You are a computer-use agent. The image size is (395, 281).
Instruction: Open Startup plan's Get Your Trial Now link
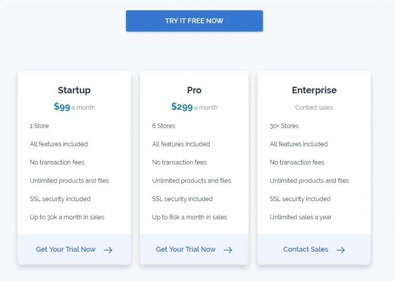(x=66, y=249)
